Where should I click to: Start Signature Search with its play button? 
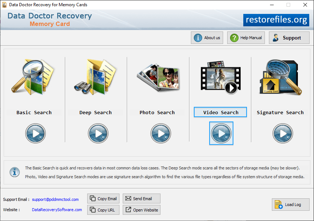(x=283, y=134)
